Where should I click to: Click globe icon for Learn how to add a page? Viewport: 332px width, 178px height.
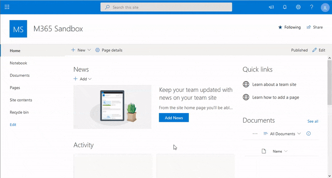246,97
